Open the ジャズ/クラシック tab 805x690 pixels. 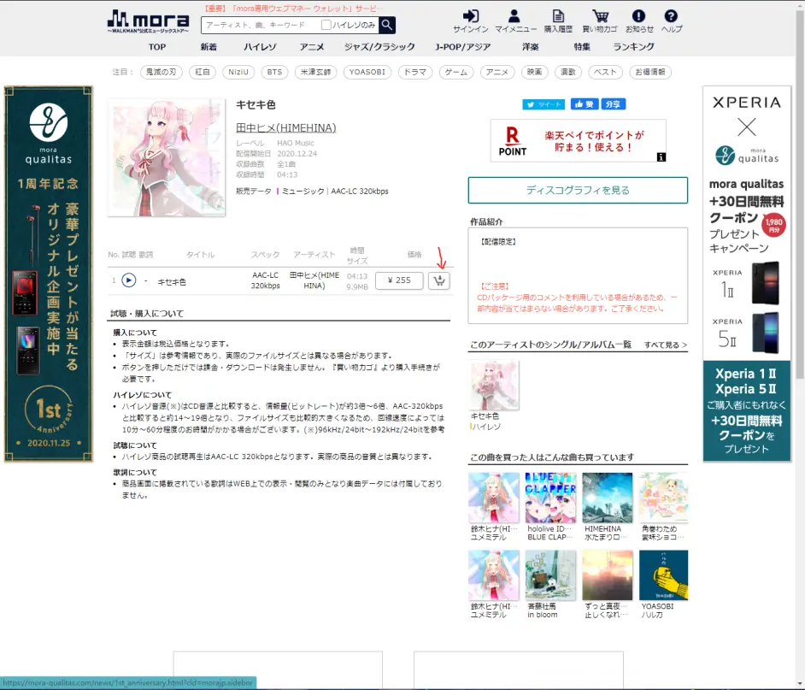[379, 47]
